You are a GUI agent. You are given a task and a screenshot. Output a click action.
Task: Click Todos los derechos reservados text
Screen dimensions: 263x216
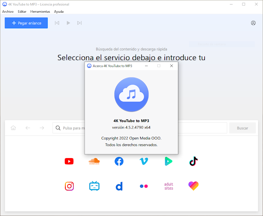pyautogui.click(x=131, y=145)
